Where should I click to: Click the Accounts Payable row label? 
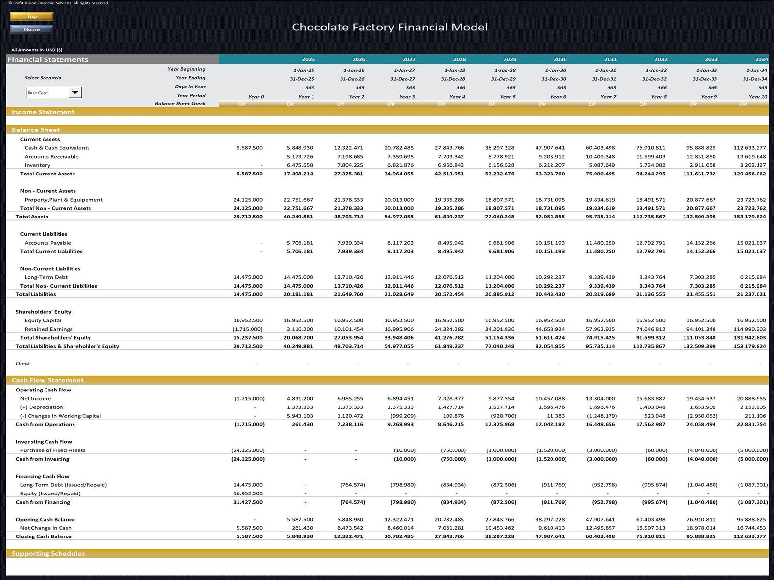(47, 243)
